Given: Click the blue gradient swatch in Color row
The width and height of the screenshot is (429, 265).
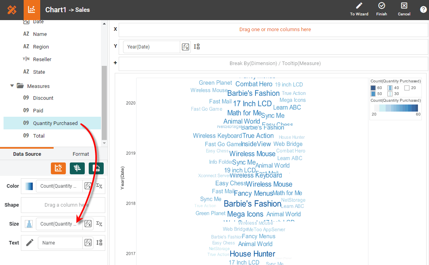Looking at the screenshot, I should tap(29, 186).
